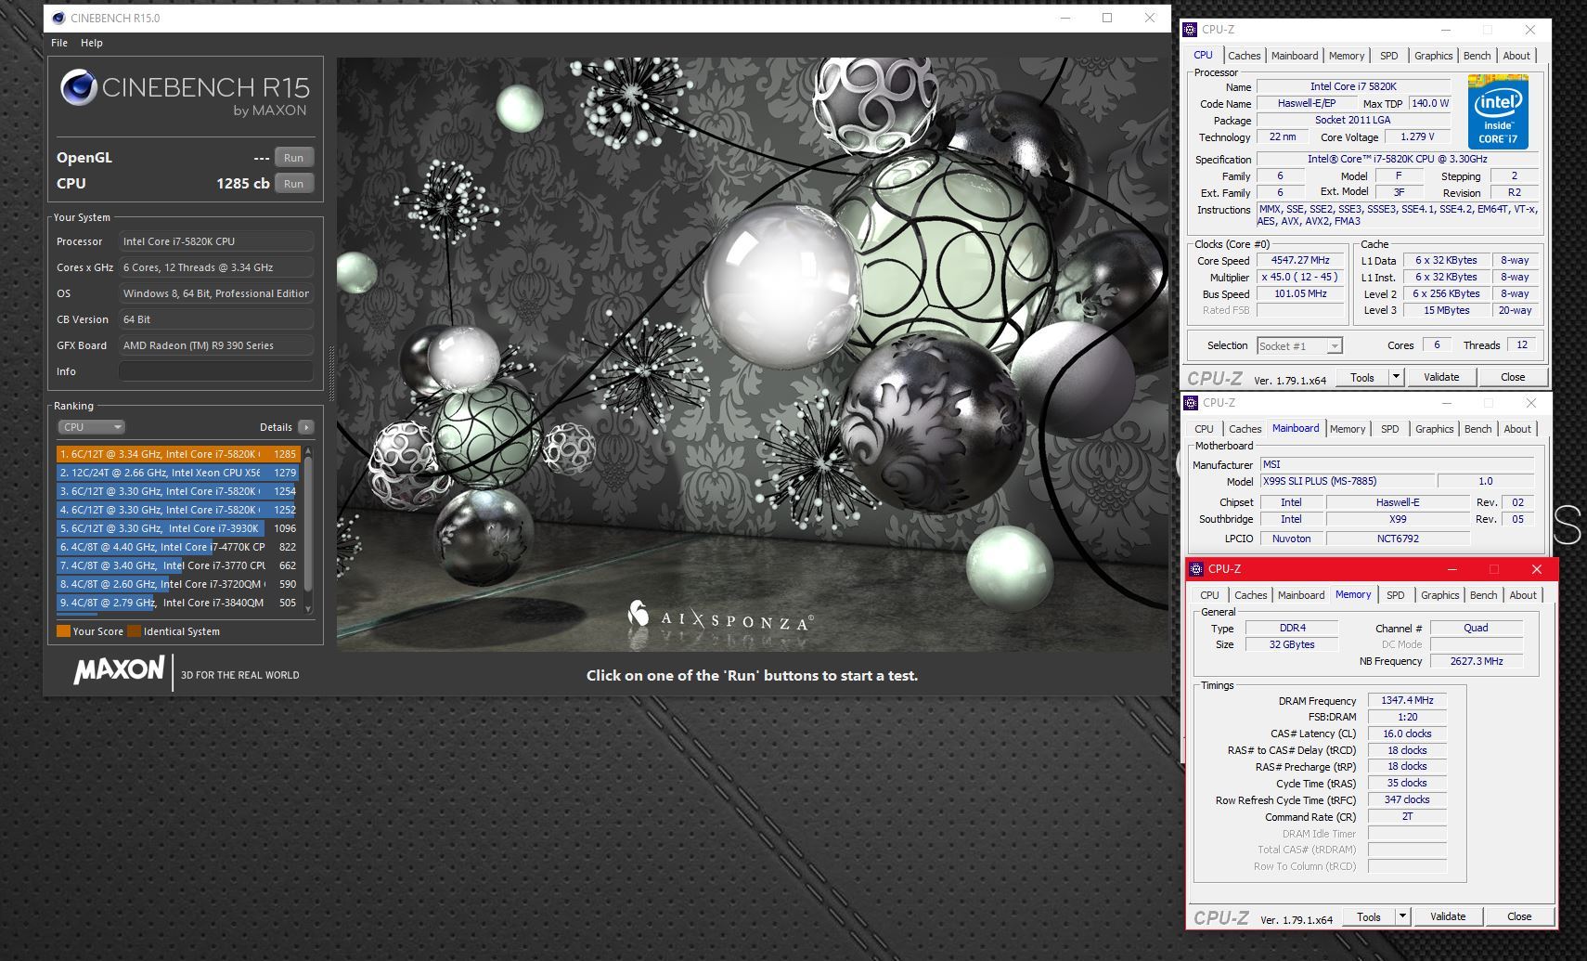Switch to Bench tab in top CPU-Z window

click(x=1477, y=56)
